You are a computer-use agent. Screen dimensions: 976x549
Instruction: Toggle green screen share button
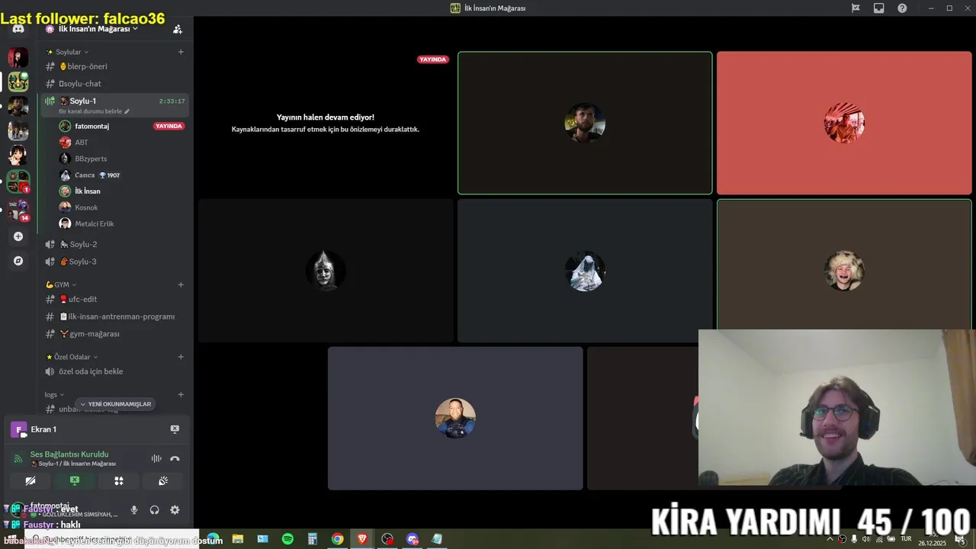75,481
